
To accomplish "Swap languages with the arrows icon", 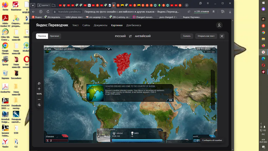I will (x=130, y=36).
